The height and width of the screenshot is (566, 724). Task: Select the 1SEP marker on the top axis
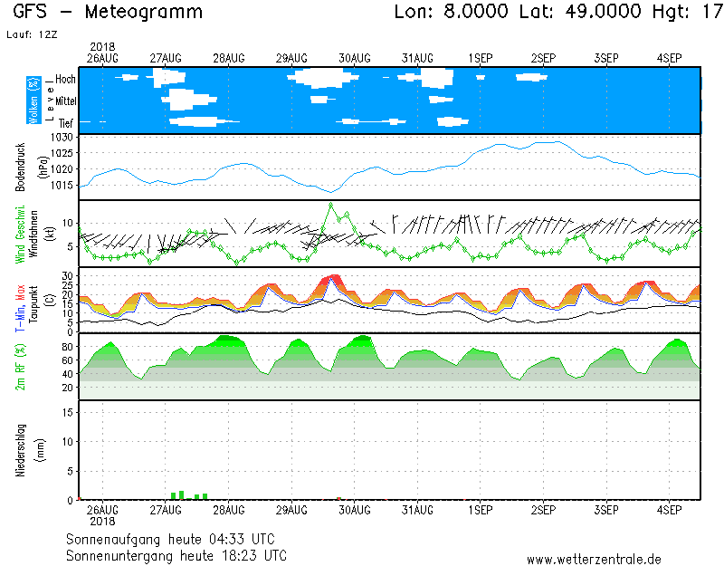(x=481, y=58)
